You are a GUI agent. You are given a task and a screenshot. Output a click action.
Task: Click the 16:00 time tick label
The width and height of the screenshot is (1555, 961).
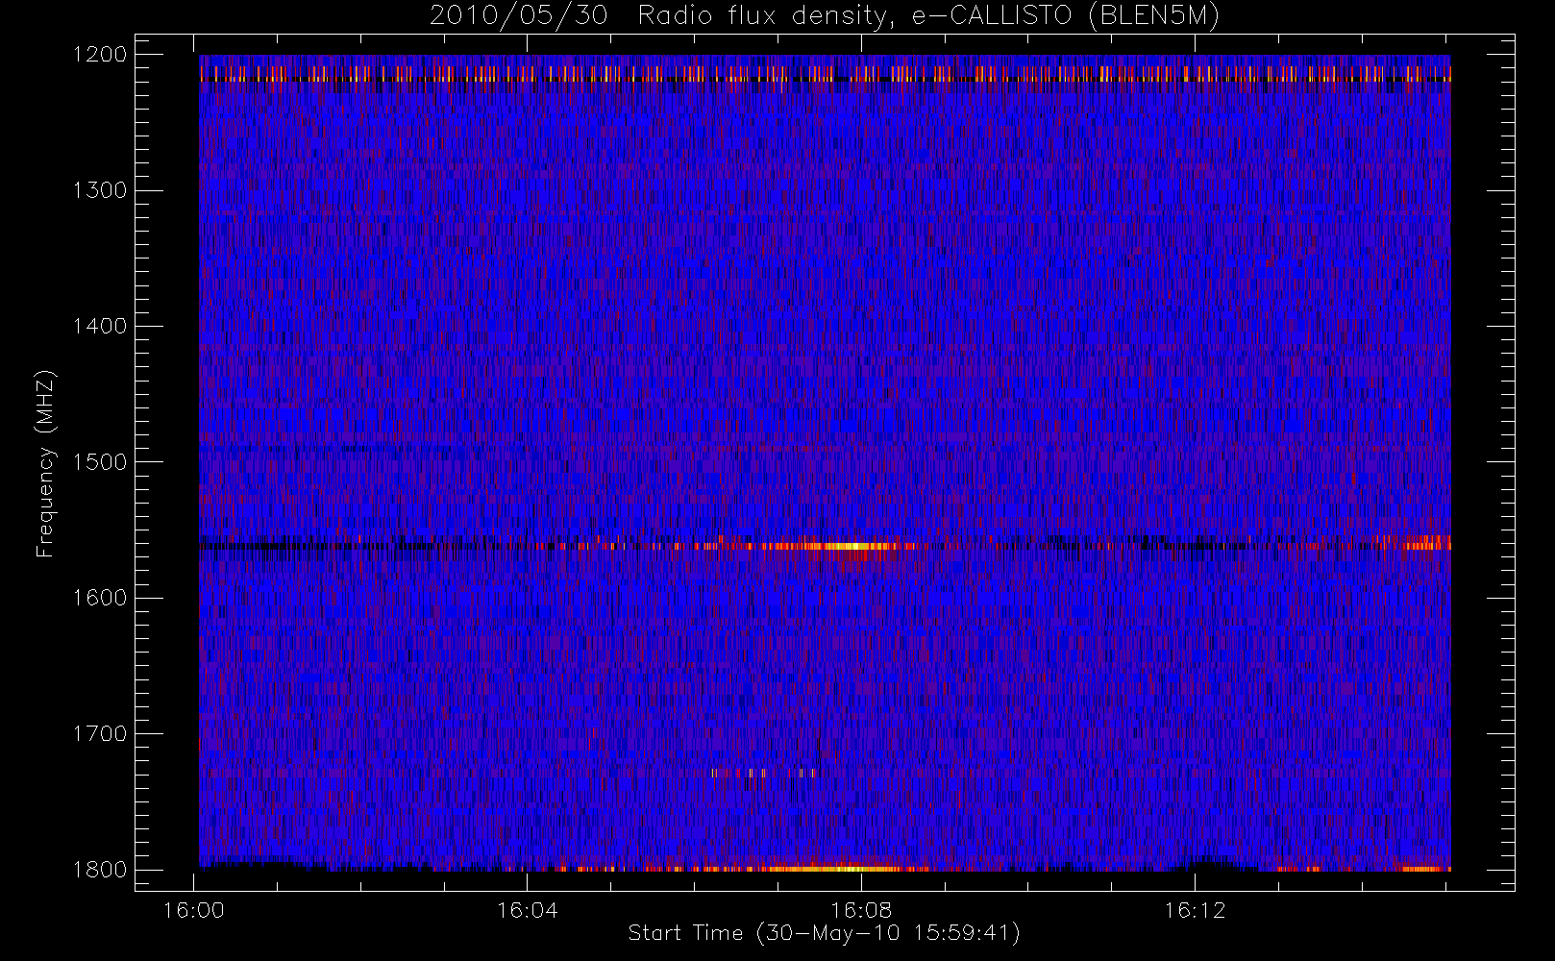(x=194, y=910)
